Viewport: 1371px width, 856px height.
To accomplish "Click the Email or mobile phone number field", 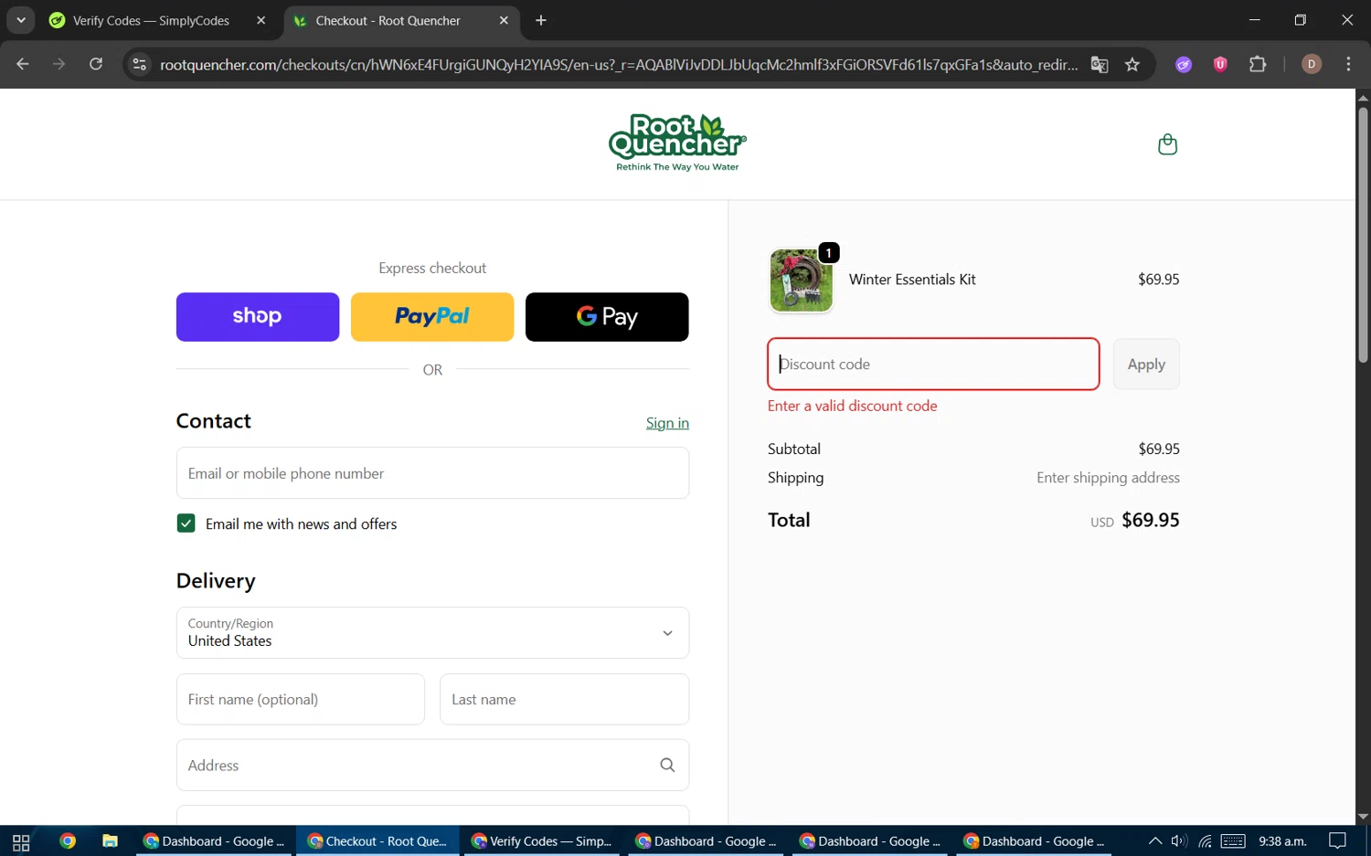I will (432, 473).
